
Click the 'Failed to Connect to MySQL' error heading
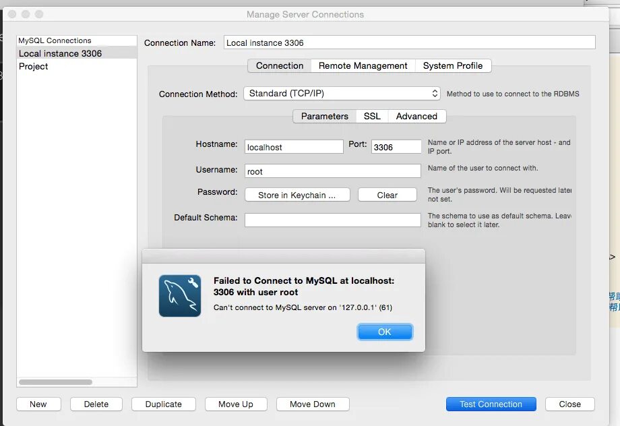pos(304,286)
